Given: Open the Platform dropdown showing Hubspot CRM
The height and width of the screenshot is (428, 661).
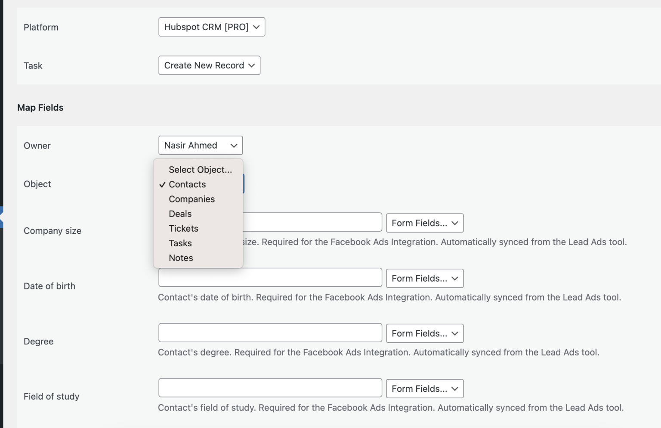Looking at the screenshot, I should coord(211,27).
